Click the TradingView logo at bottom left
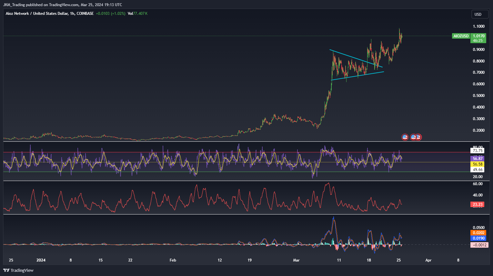The width and height of the screenshot is (493, 276). click(x=18, y=270)
